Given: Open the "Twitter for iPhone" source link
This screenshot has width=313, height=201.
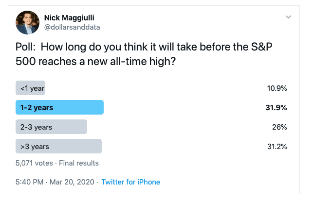Looking at the screenshot, I should (x=130, y=182).
